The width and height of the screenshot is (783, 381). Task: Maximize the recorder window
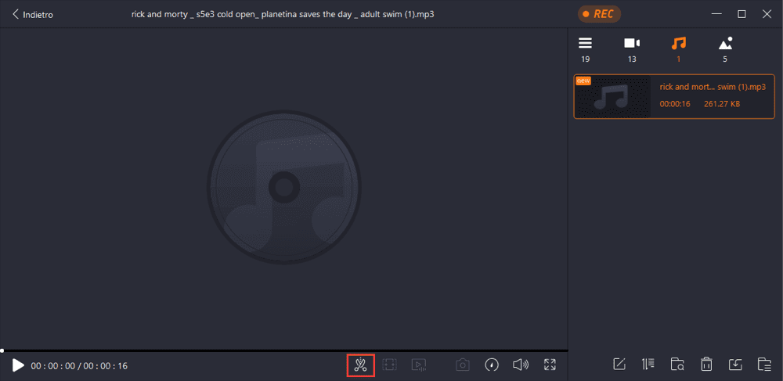click(742, 14)
